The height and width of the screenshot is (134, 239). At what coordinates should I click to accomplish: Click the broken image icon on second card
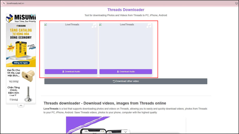click(x=100, y=25)
